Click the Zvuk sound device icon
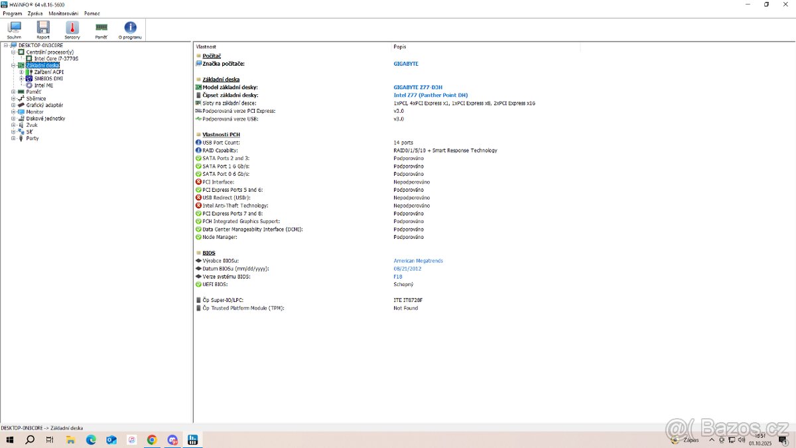Viewport: 796px width, 448px height. pyautogui.click(x=22, y=125)
